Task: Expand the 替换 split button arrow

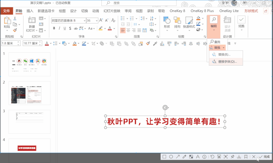Action: click(x=223, y=48)
